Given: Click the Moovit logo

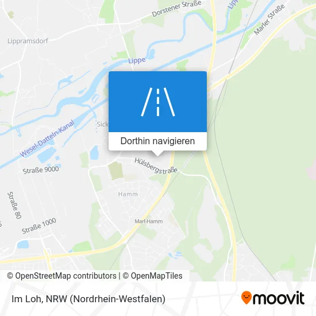Looking at the screenshot, I should tap(273, 298).
